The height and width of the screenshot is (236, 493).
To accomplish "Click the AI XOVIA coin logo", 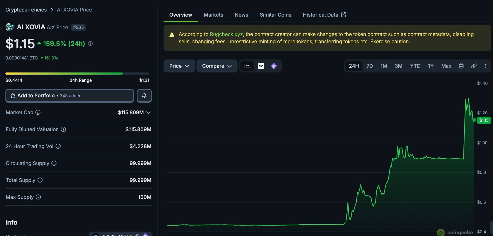I will [10, 27].
